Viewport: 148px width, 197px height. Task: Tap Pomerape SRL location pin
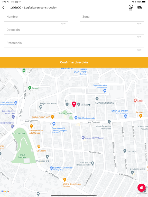click(x=47, y=156)
